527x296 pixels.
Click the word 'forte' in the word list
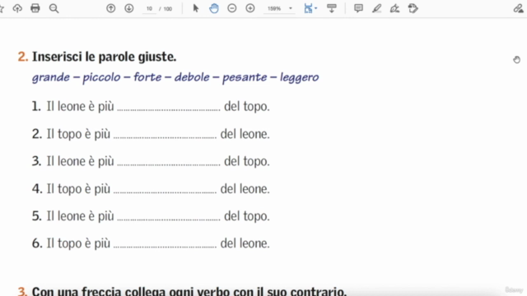pos(147,77)
